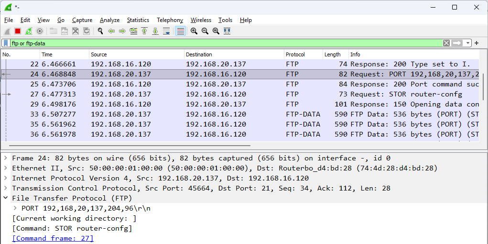This screenshot has width=488, height=244.
Task: Clear the display filter with X button
Action: [x=446, y=43]
